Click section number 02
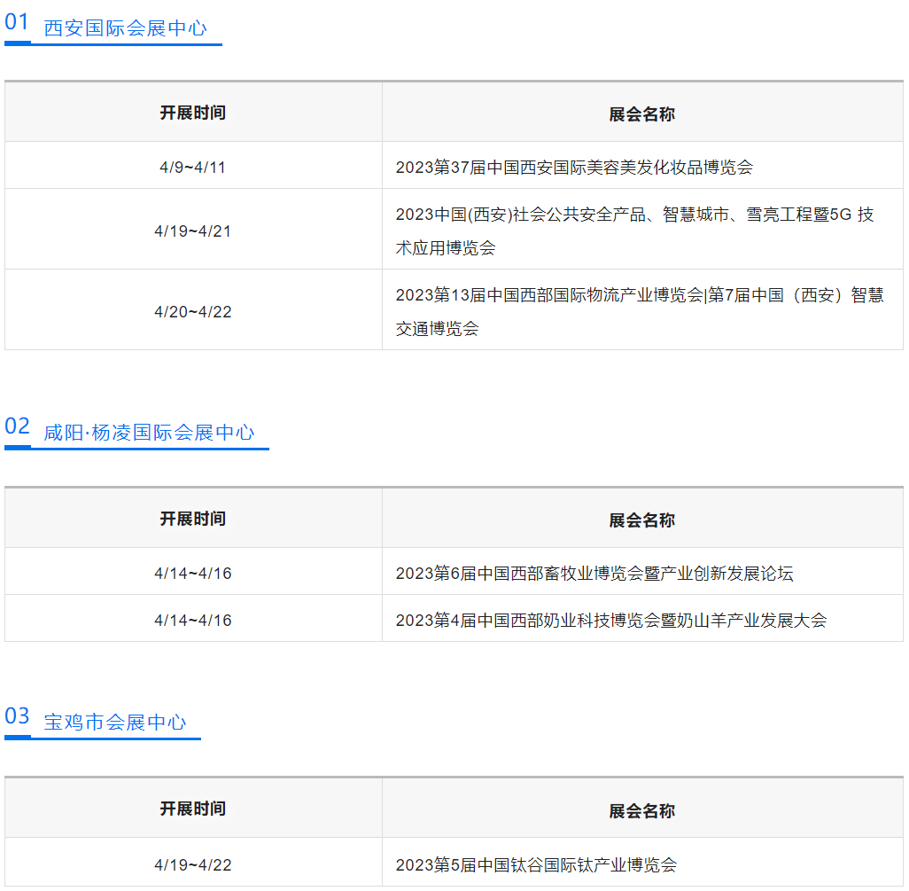Image resolution: width=909 pixels, height=891 pixels. click(17, 426)
